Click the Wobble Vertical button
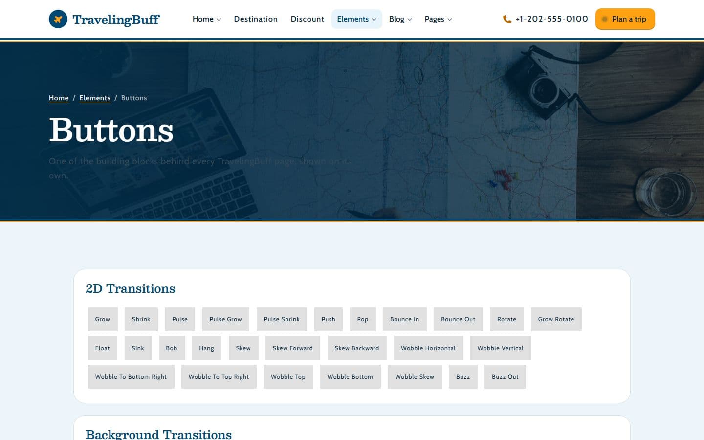 501,348
